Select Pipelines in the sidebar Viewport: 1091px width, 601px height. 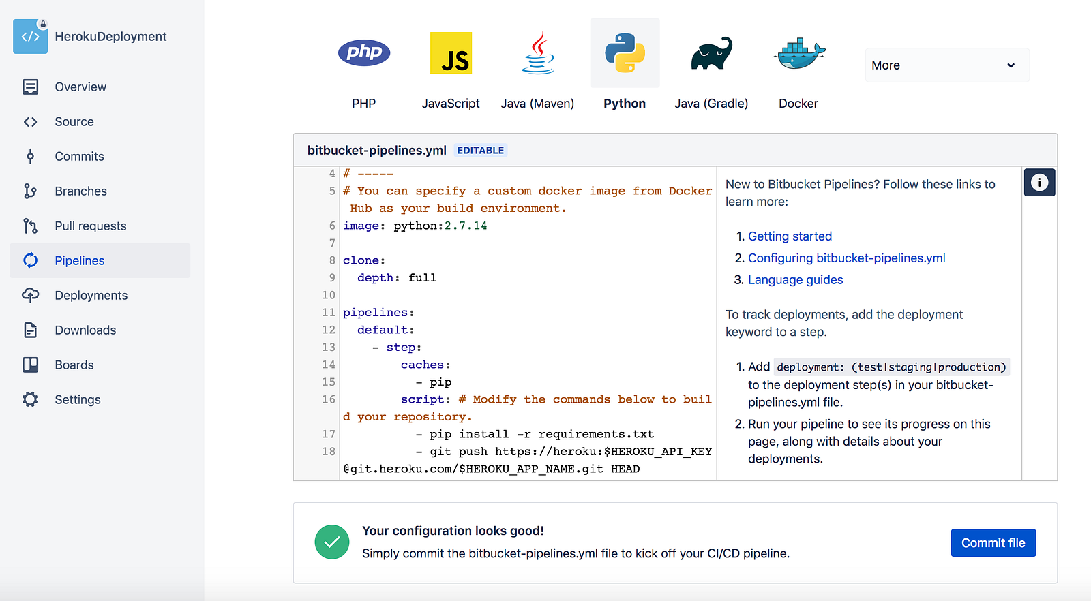[100, 260]
